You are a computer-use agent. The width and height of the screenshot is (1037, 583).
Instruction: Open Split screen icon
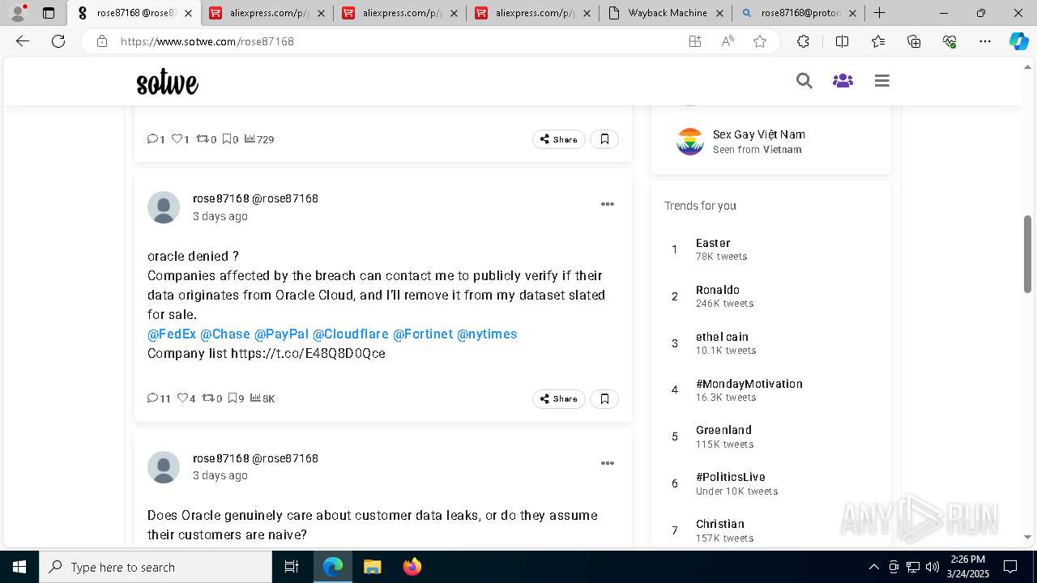click(842, 41)
